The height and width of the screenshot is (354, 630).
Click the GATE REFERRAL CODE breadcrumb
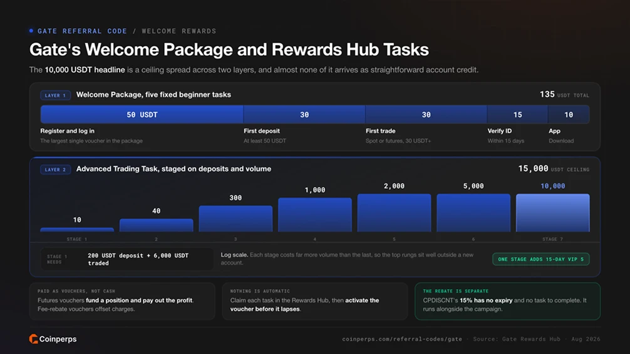point(82,31)
